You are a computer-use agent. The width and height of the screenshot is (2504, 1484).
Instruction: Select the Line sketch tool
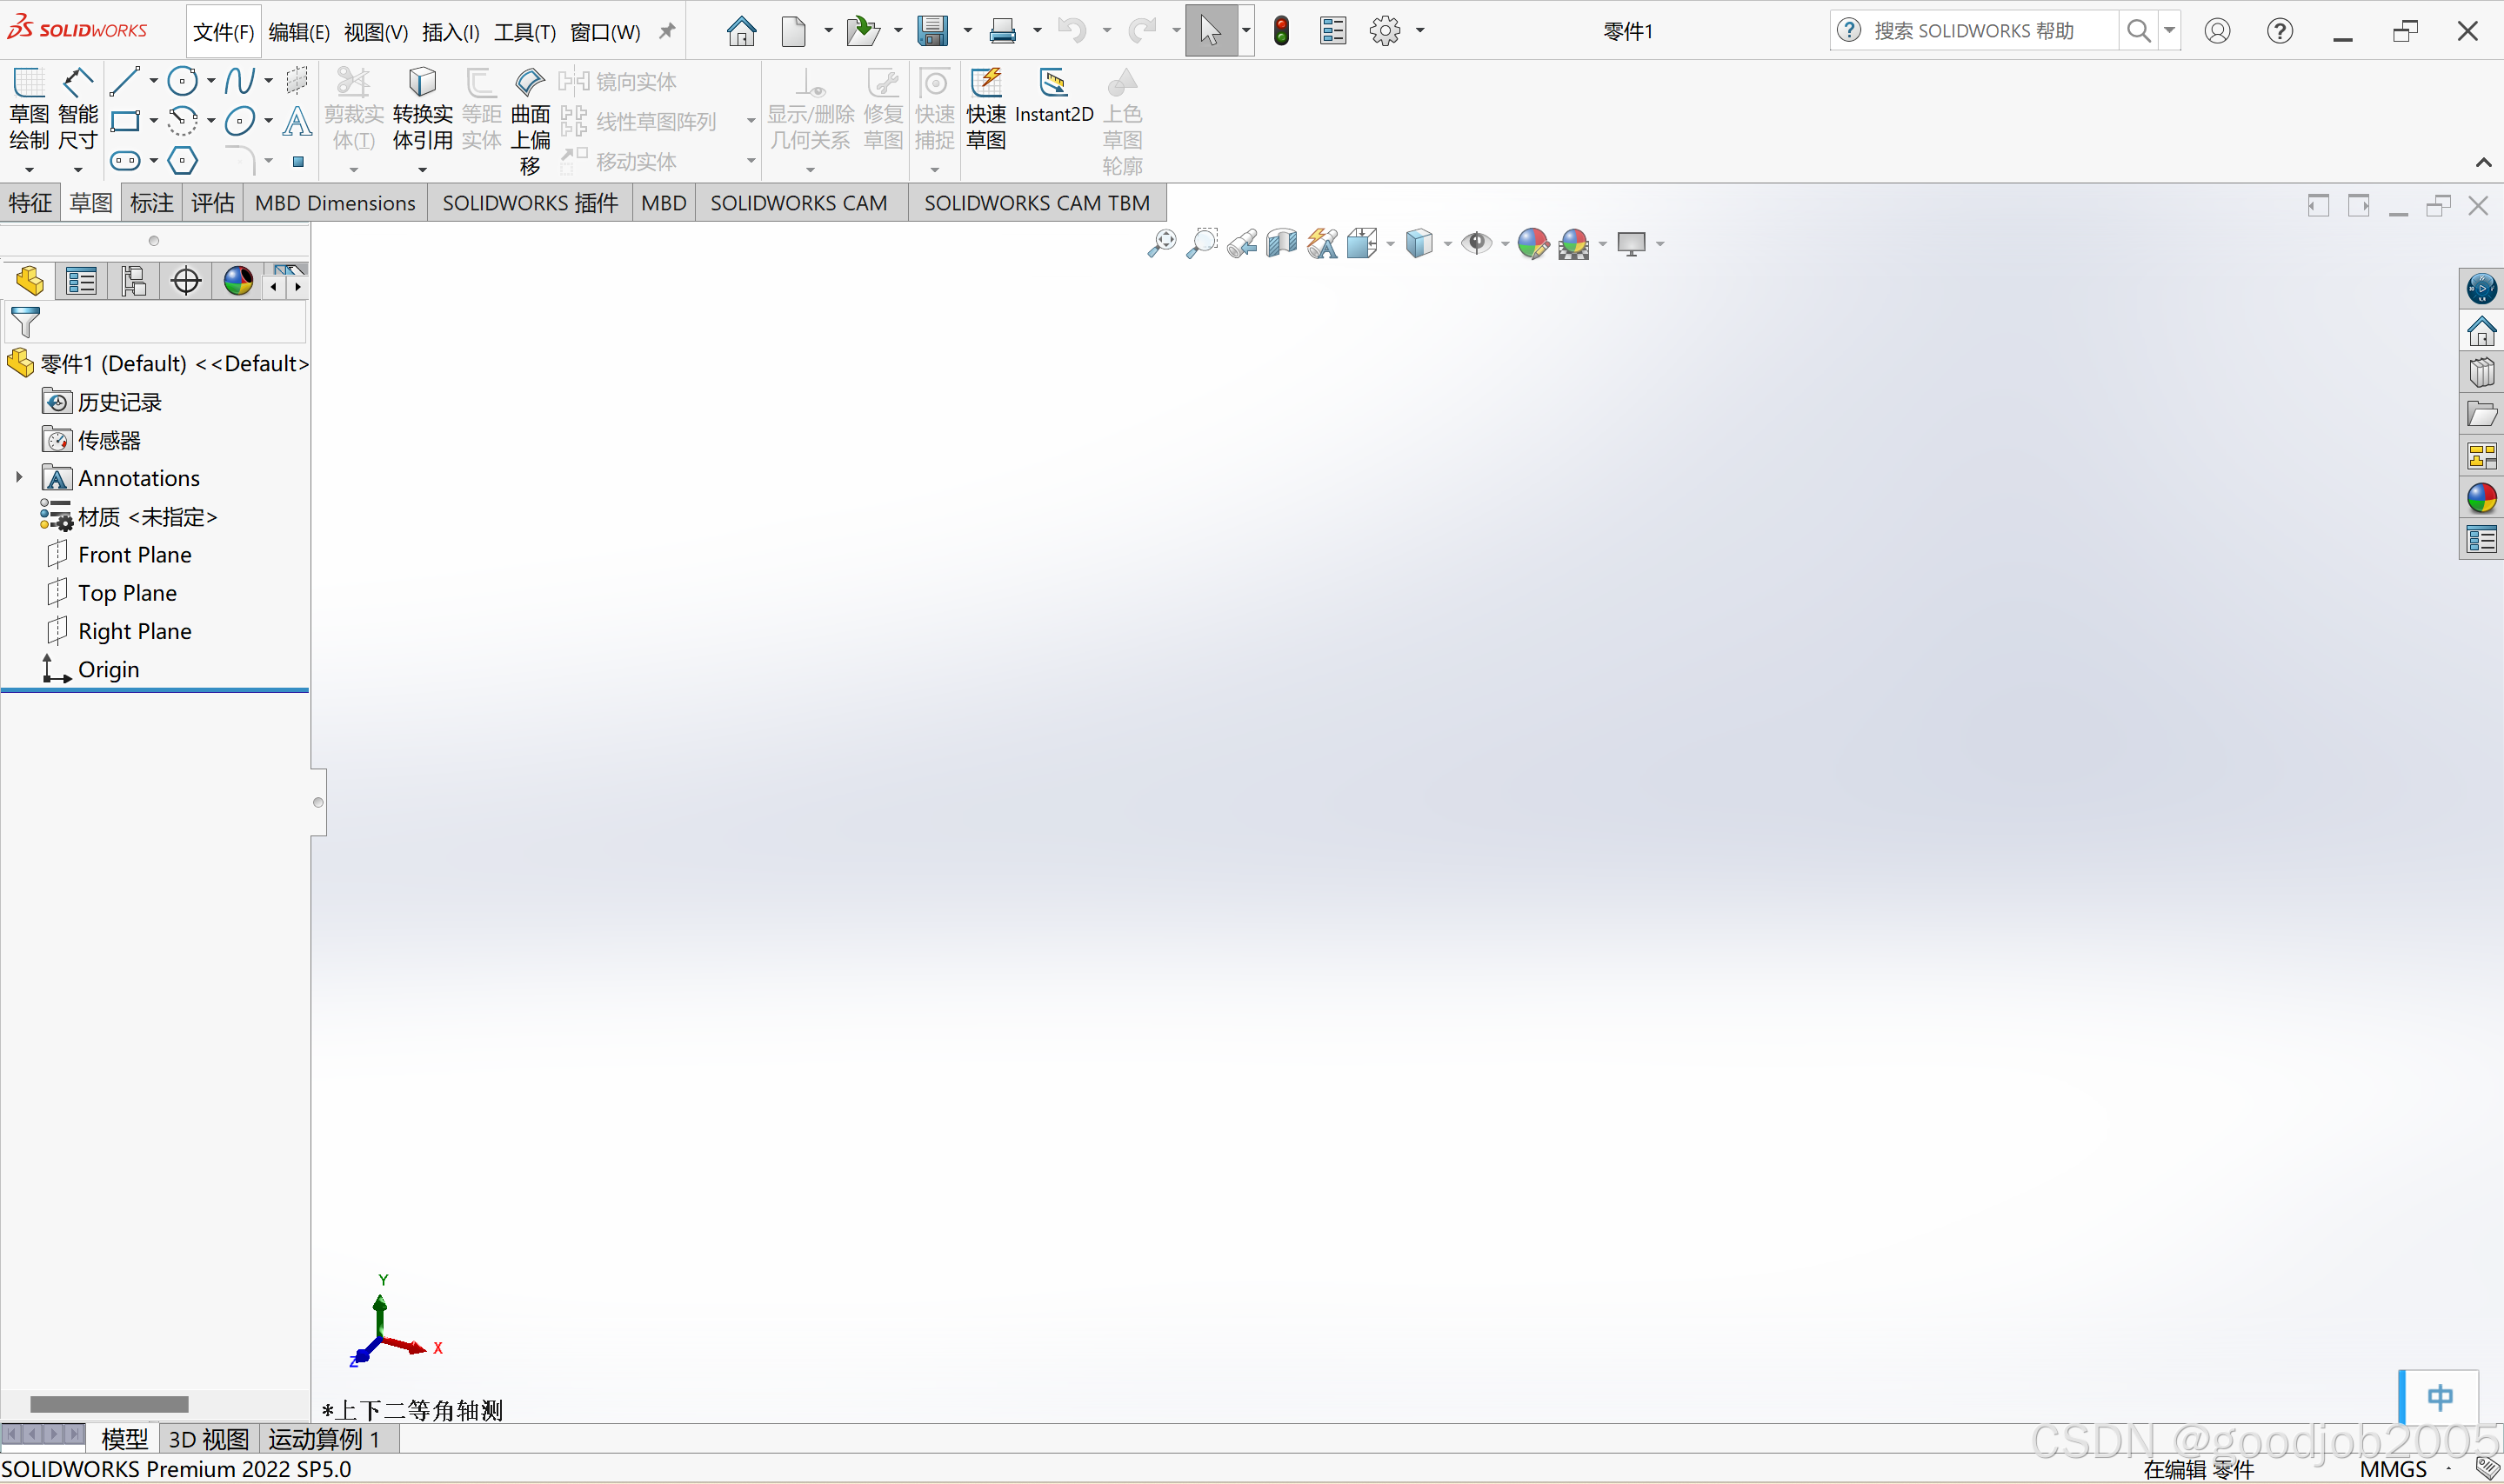tap(124, 80)
